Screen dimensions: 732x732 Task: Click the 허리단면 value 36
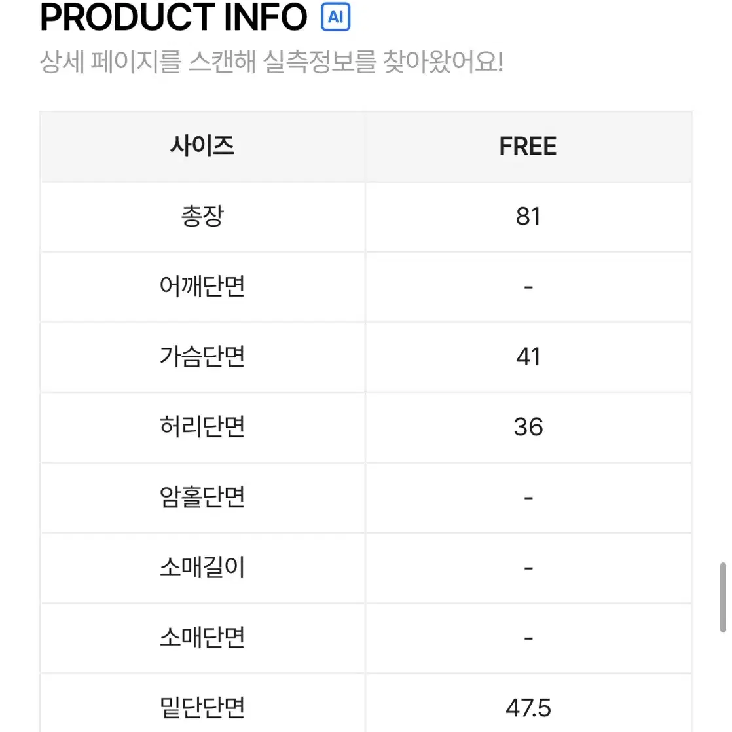pyautogui.click(x=528, y=427)
